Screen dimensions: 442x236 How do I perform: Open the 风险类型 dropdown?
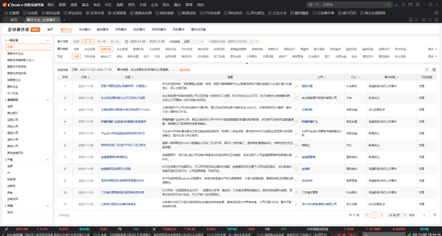193,41
